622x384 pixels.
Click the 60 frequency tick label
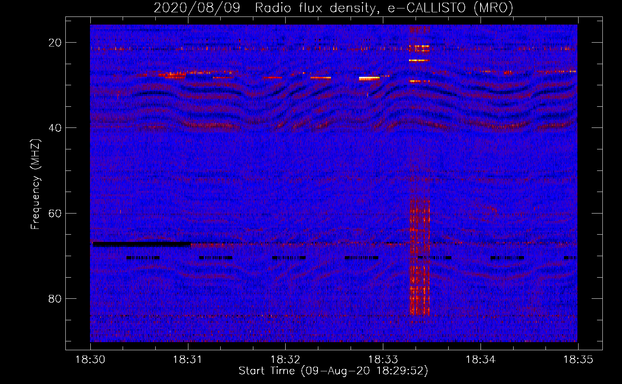pos(55,213)
